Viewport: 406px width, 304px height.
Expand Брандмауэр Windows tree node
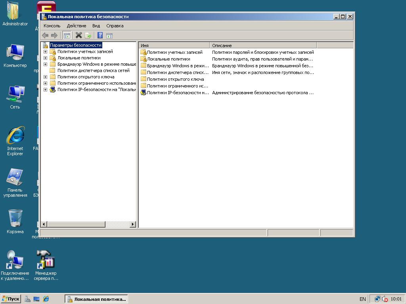coord(45,64)
